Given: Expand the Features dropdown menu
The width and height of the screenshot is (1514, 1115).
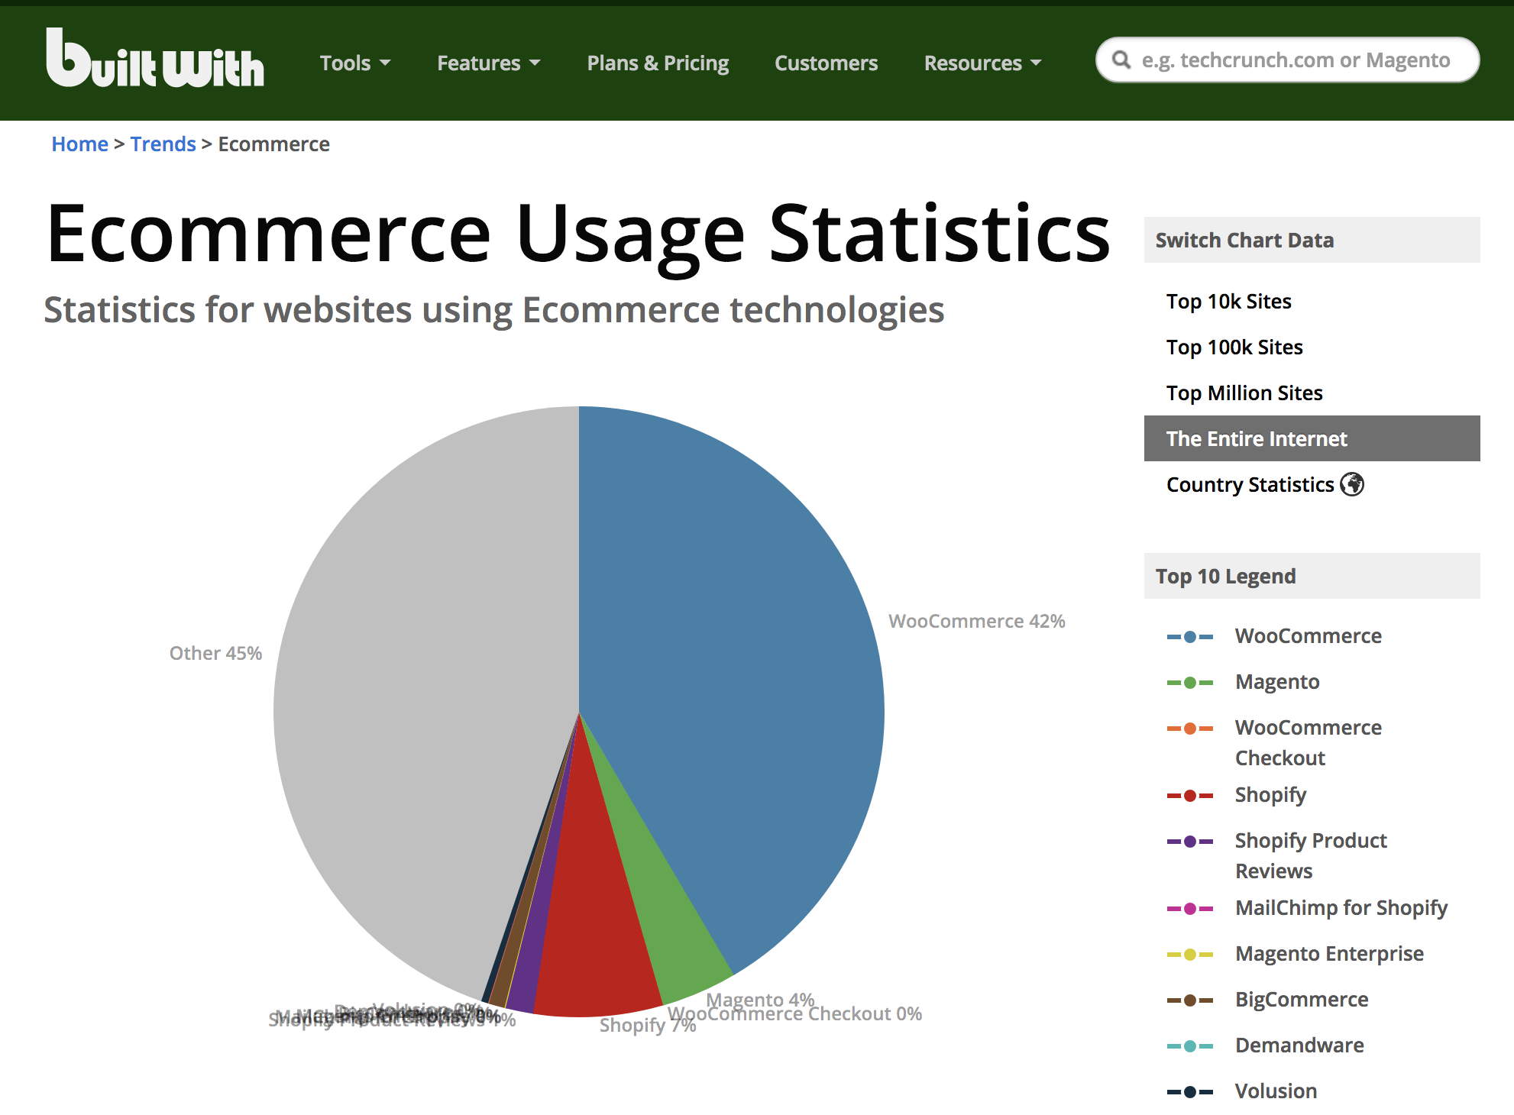Looking at the screenshot, I should tap(489, 63).
